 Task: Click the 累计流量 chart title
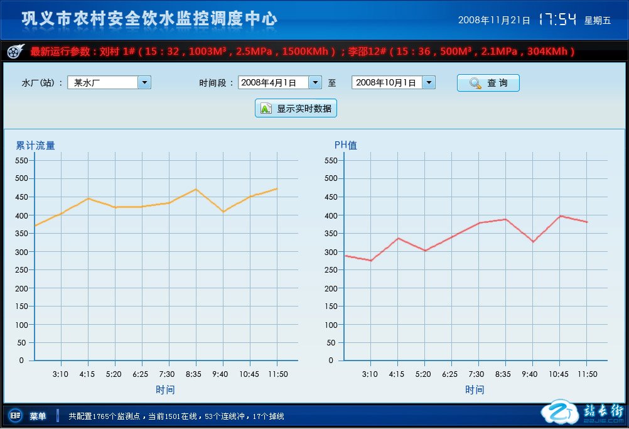point(35,146)
